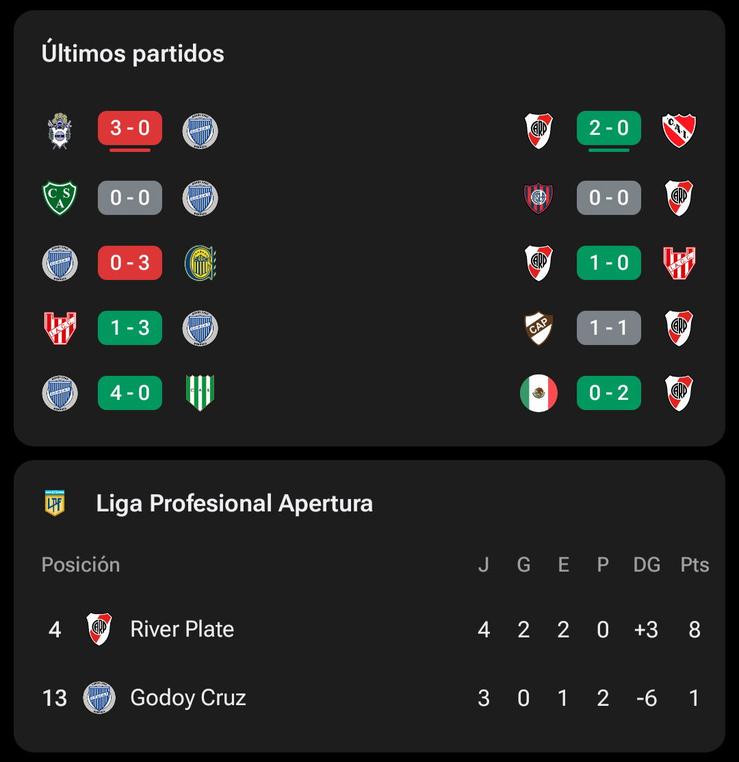The image size is (739, 762).
Task: Open the Liga Profesional Apertura heading
Action: [234, 503]
